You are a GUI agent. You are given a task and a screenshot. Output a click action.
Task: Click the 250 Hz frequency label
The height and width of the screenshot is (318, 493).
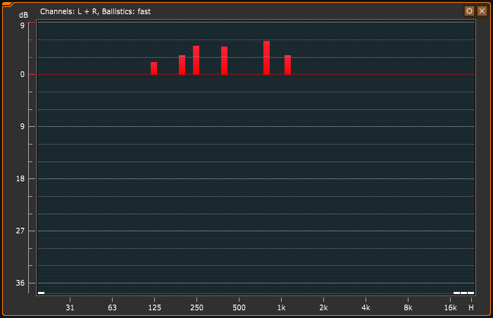pyautogui.click(x=196, y=307)
